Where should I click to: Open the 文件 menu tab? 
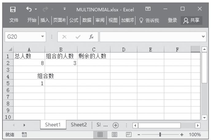coord(14,20)
